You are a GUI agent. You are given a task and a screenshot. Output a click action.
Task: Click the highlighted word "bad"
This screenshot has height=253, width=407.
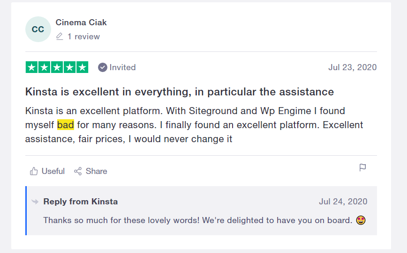click(66, 125)
